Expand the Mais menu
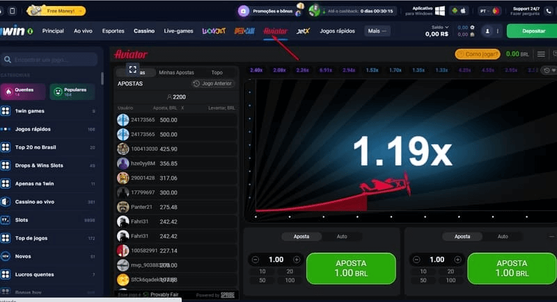 point(377,31)
